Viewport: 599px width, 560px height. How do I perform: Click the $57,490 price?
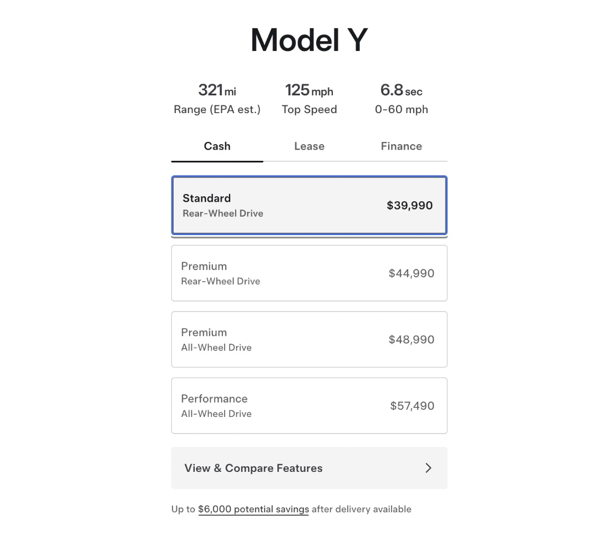pos(412,406)
